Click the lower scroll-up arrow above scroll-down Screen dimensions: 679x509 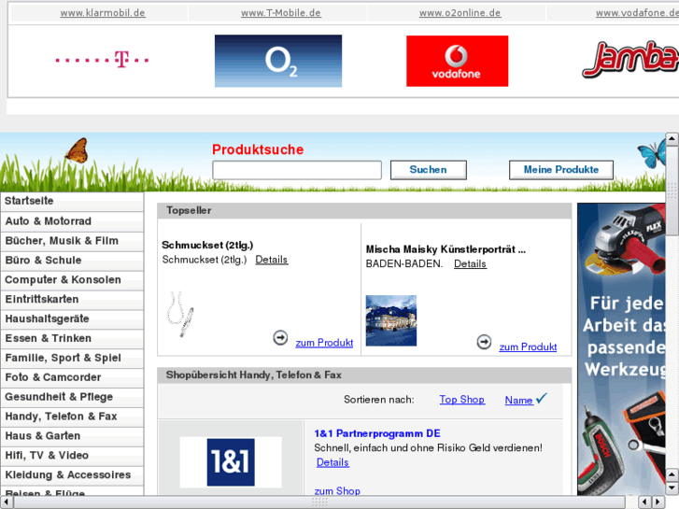(672, 474)
